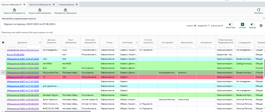Toggle the фильтр switch

(x=252, y=24)
